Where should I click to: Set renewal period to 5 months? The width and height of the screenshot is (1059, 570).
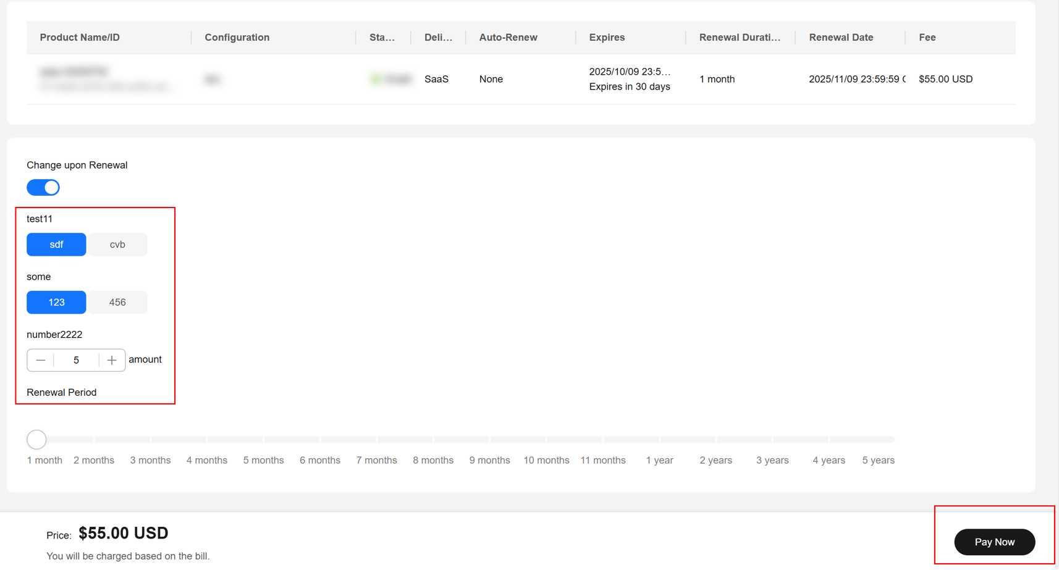point(263,460)
